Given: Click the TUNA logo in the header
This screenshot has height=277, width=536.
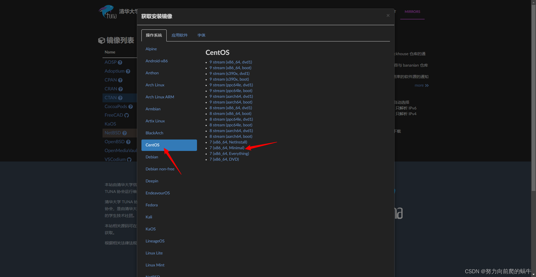Looking at the screenshot, I should point(108,12).
